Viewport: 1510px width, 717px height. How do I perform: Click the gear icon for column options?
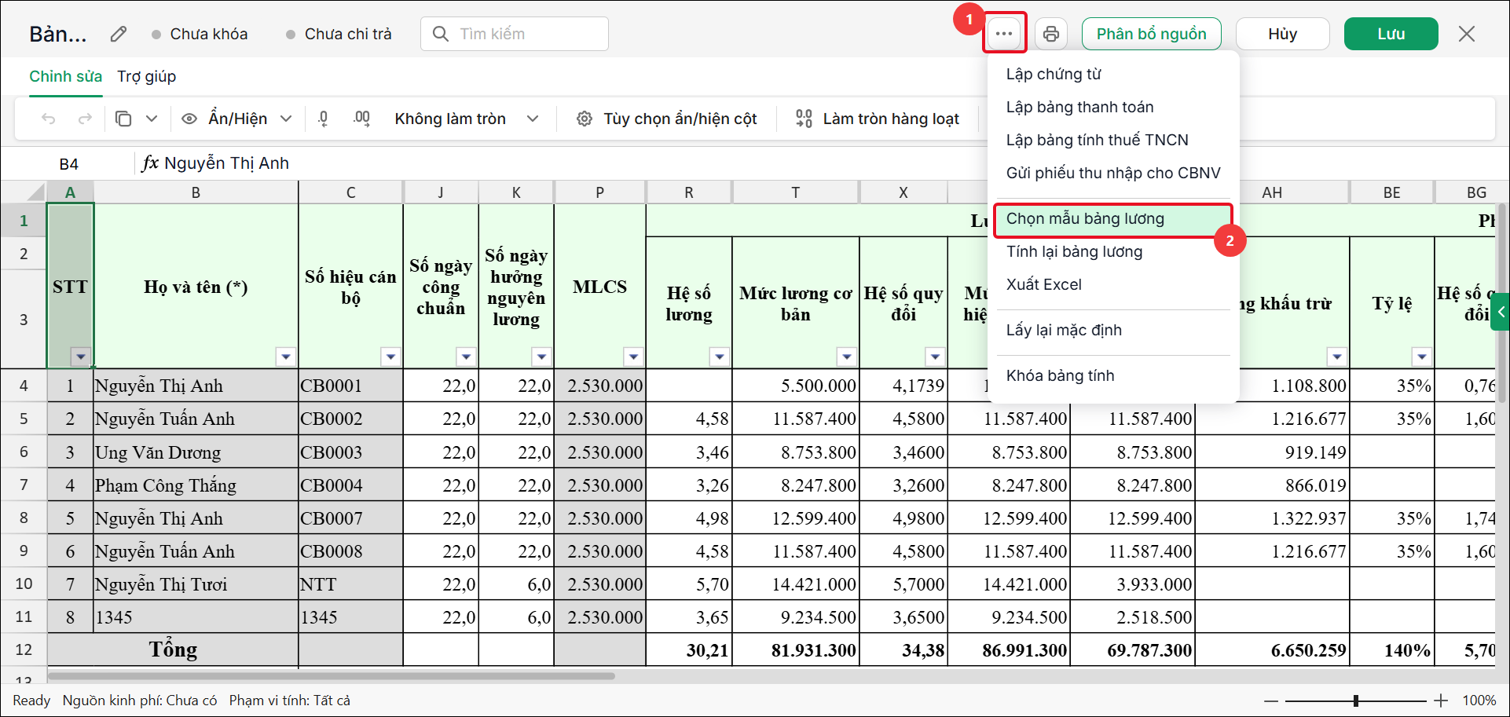(x=585, y=119)
